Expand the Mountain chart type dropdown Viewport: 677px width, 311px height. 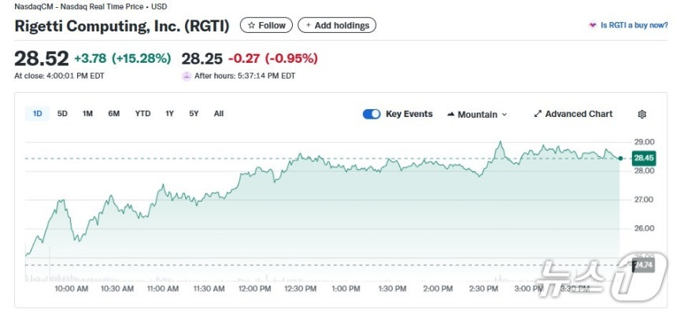(x=477, y=115)
